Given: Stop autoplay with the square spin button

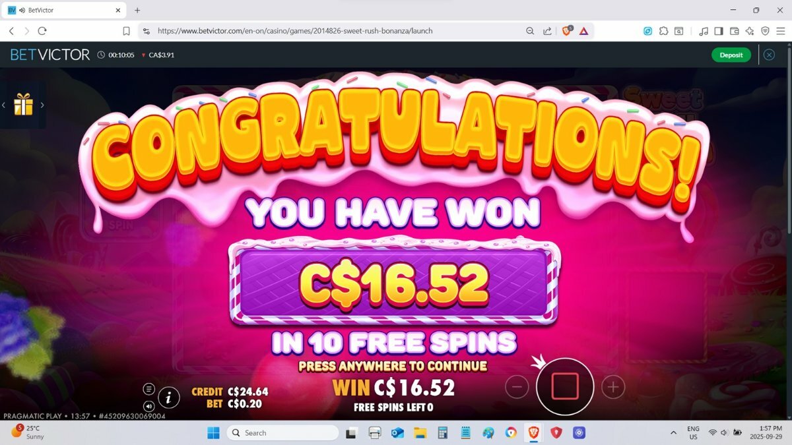Looking at the screenshot, I should coord(565,386).
